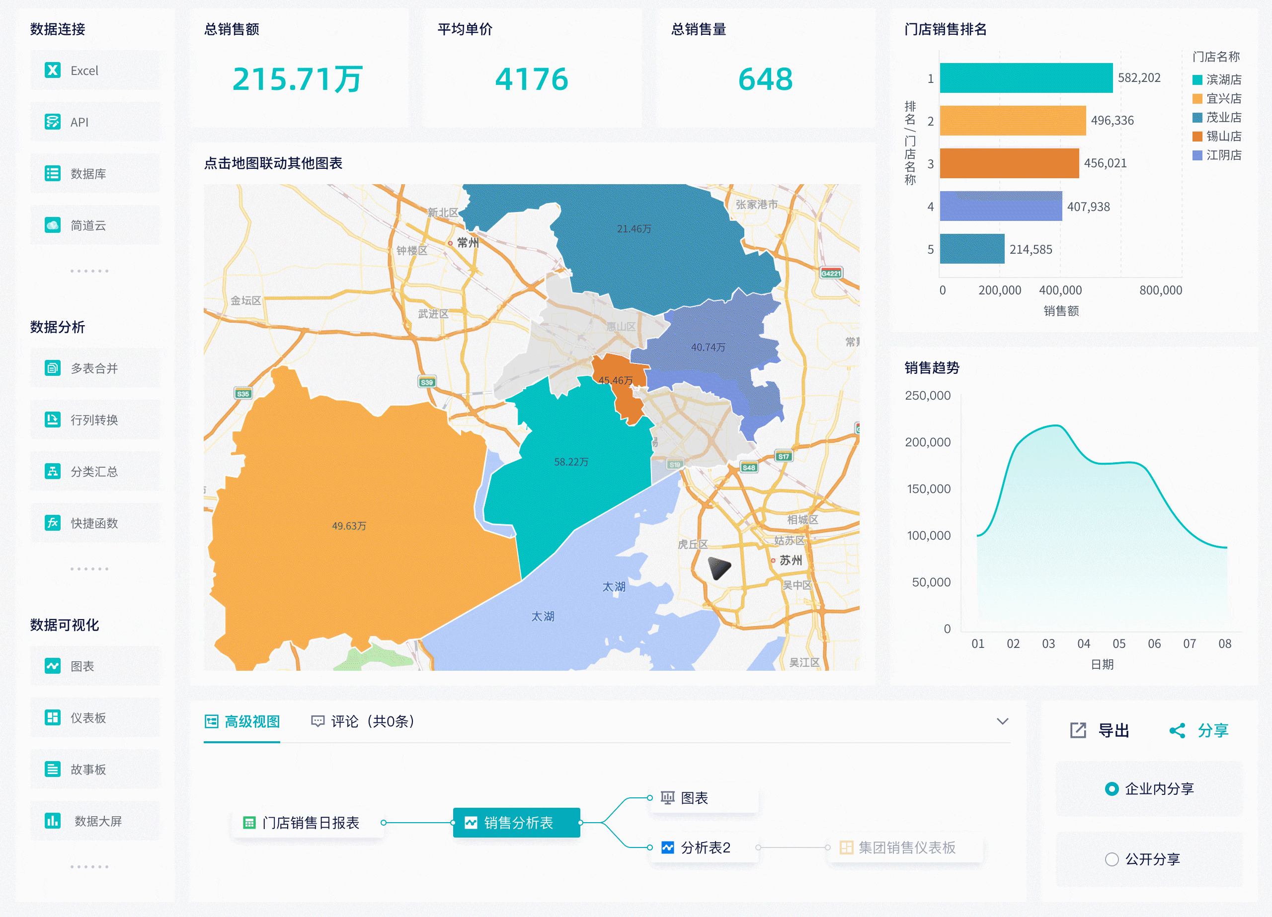
Task: Select the 企业内分享 radio option
Action: pos(1111,788)
